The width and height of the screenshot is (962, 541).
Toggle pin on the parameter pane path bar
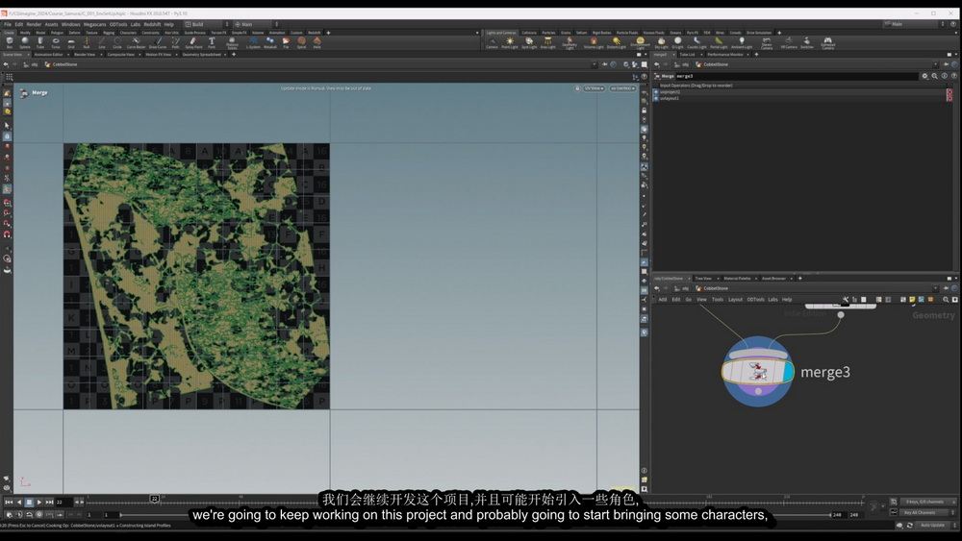pos(945,64)
